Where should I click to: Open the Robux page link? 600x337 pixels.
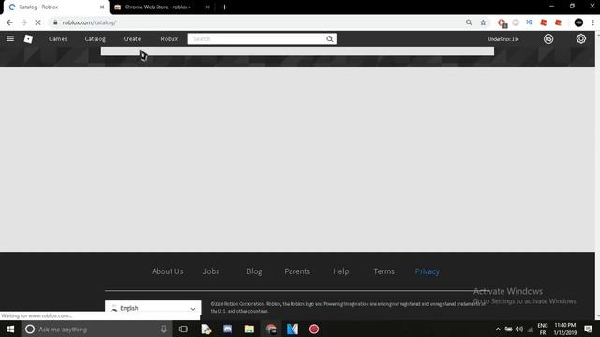tap(169, 39)
